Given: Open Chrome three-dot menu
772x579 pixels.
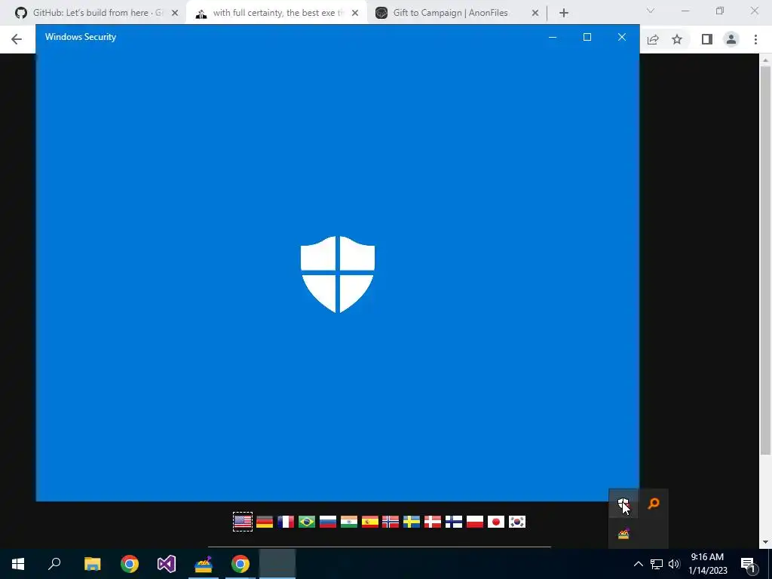Looking at the screenshot, I should (x=755, y=39).
